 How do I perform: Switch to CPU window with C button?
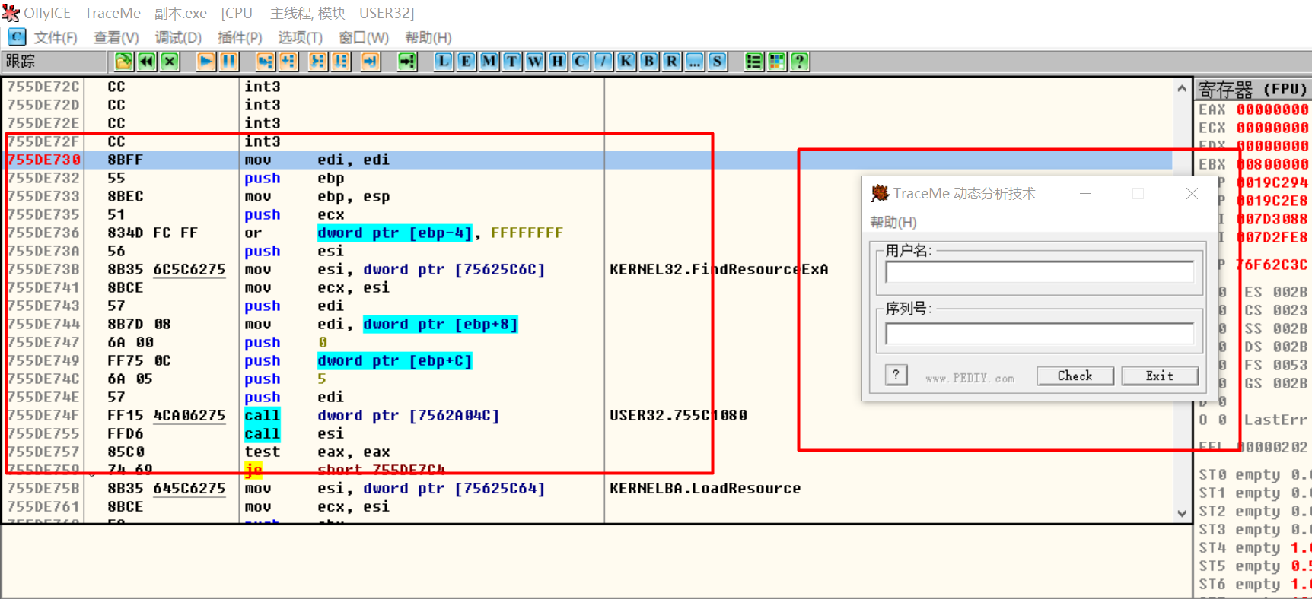[x=581, y=62]
